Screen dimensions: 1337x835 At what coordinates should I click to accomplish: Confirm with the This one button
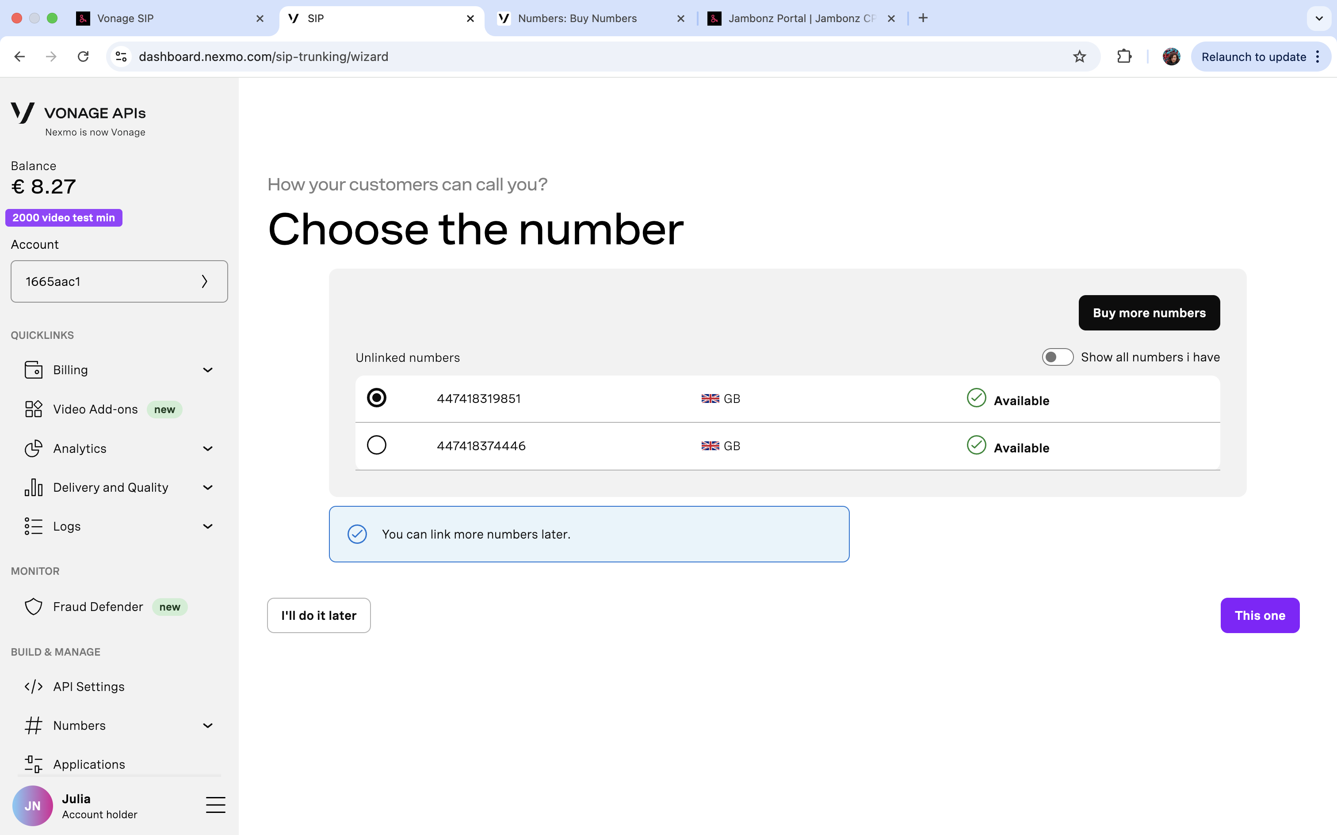1259,615
